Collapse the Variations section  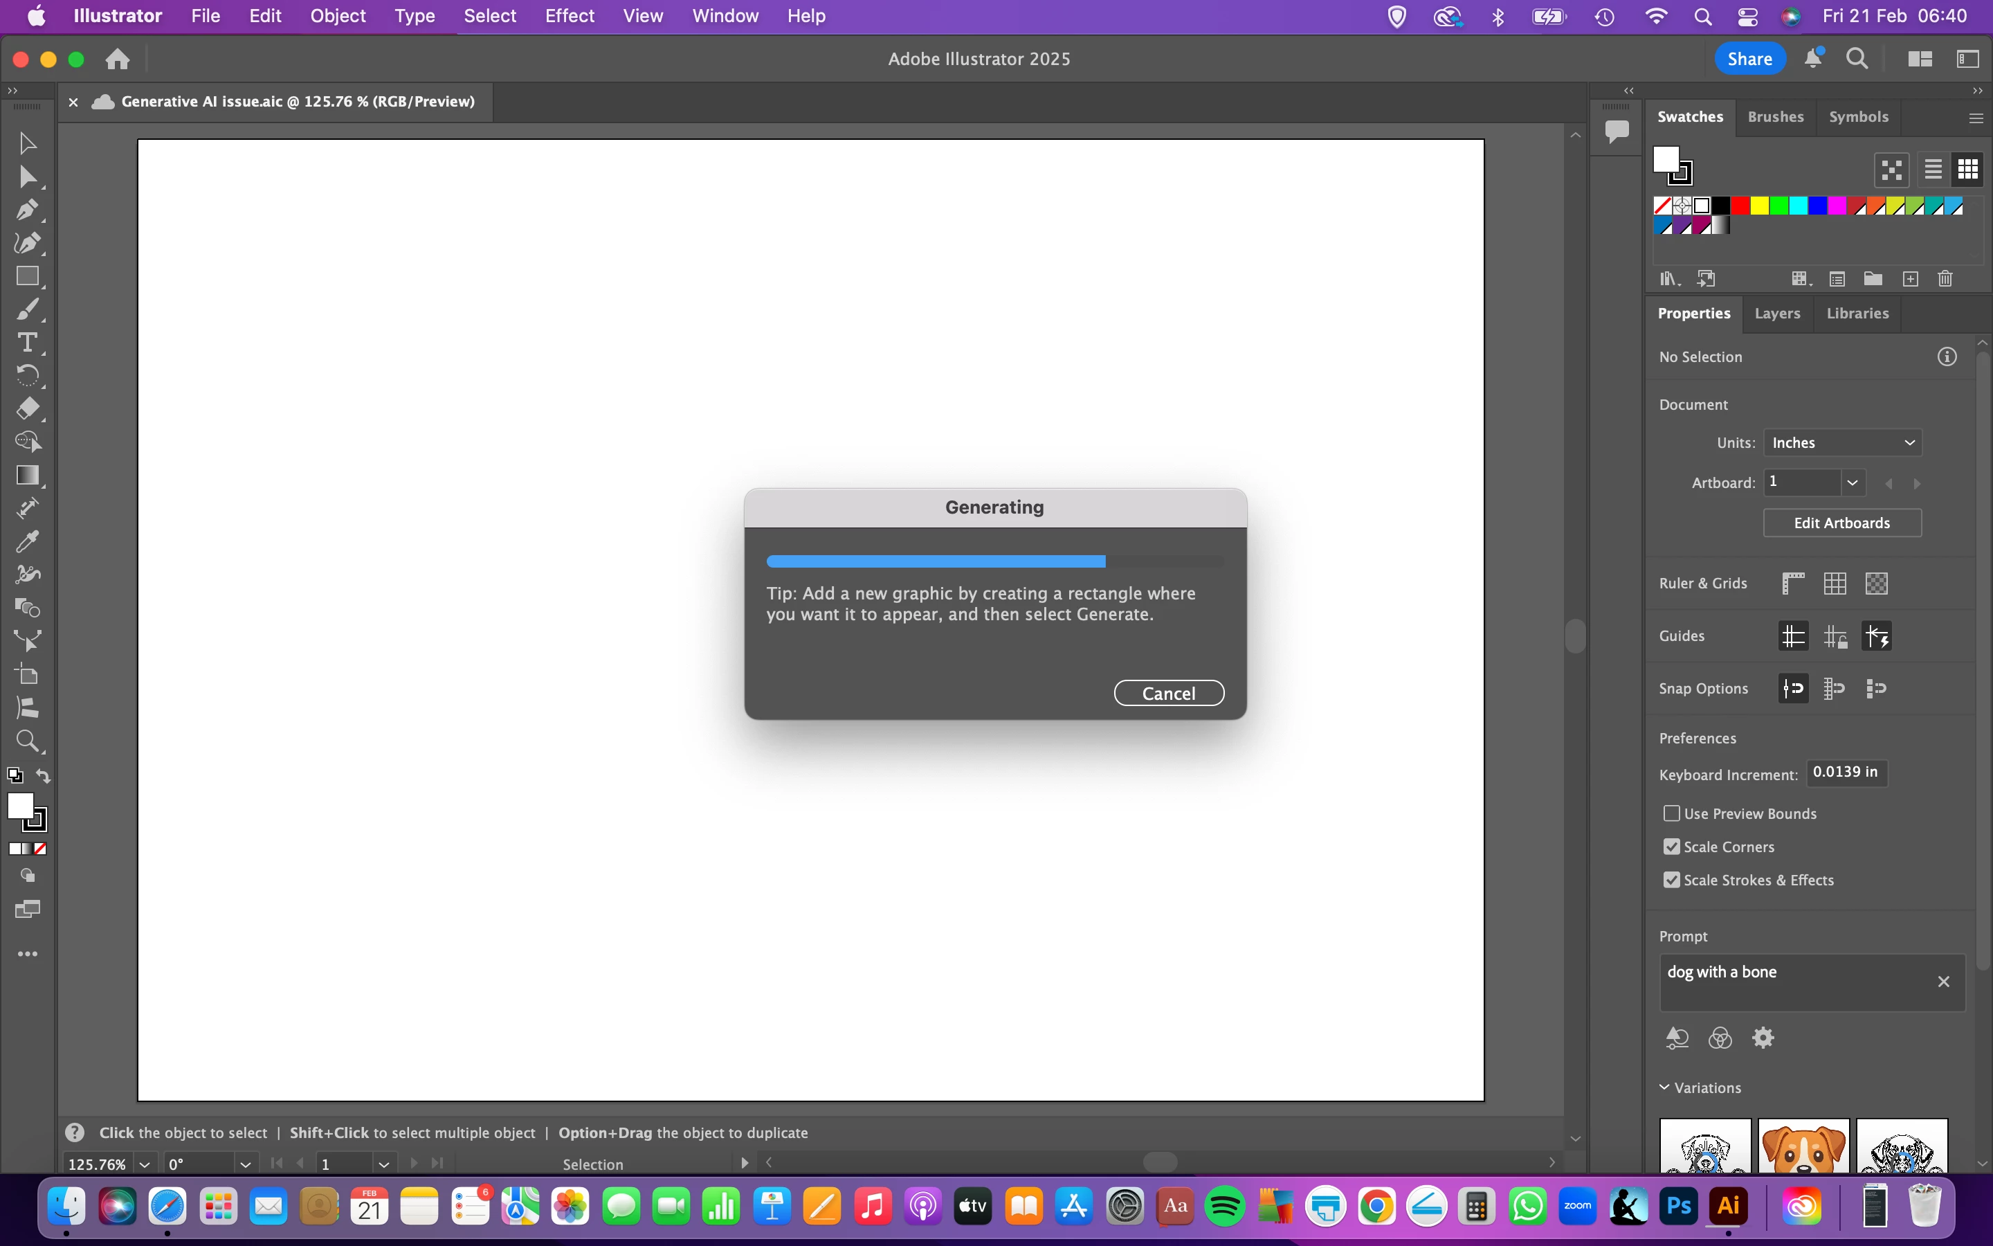point(1664,1087)
